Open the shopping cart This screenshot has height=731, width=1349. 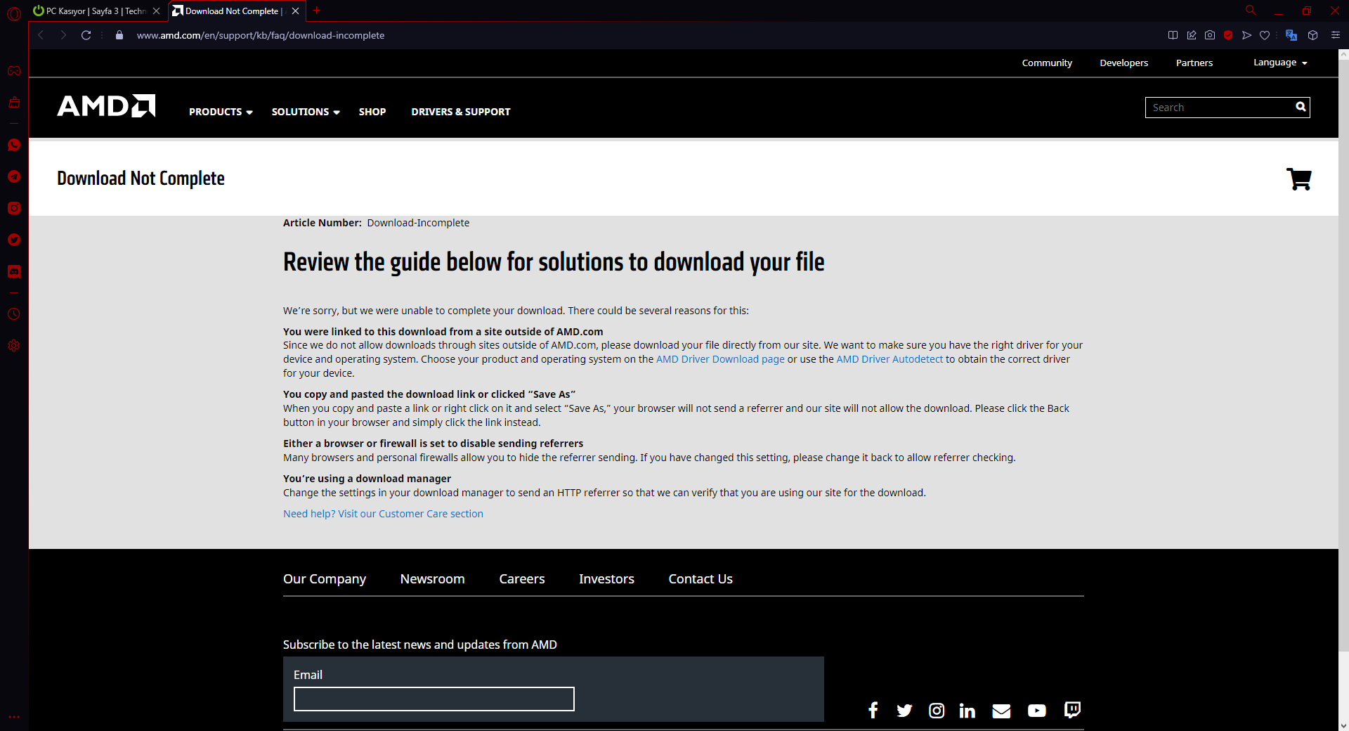point(1298,179)
